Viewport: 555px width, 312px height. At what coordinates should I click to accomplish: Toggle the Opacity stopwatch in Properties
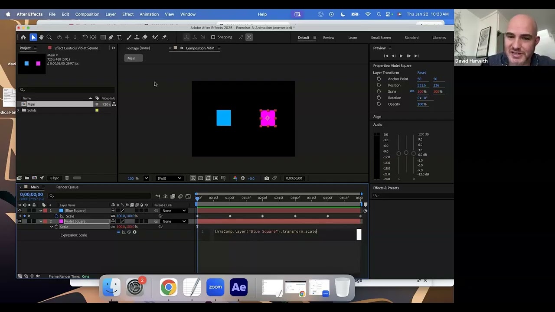(379, 104)
